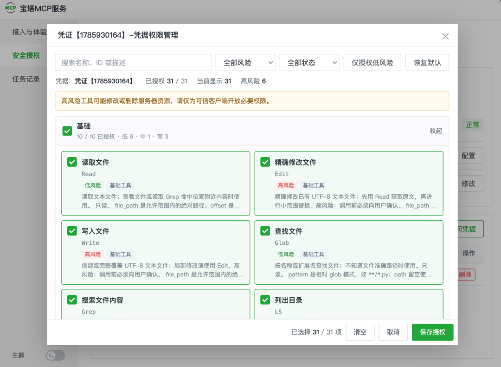Click the 保存授权 button
This screenshot has height=367, width=501.
[433, 332]
